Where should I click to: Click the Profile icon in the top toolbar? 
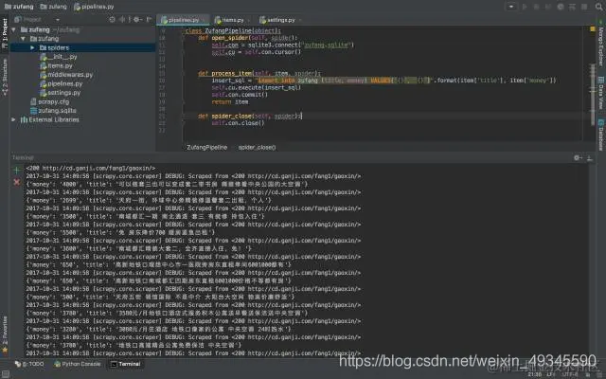pos(560,7)
